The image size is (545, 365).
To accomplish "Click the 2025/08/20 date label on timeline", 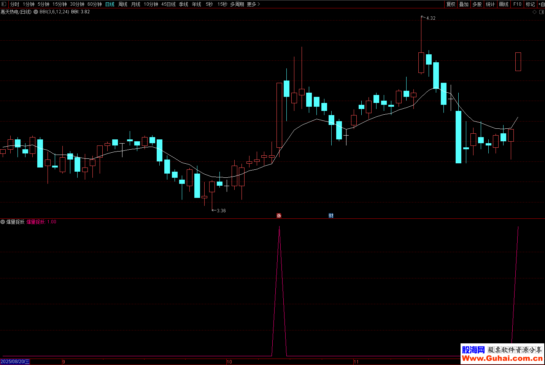I will (15, 362).
